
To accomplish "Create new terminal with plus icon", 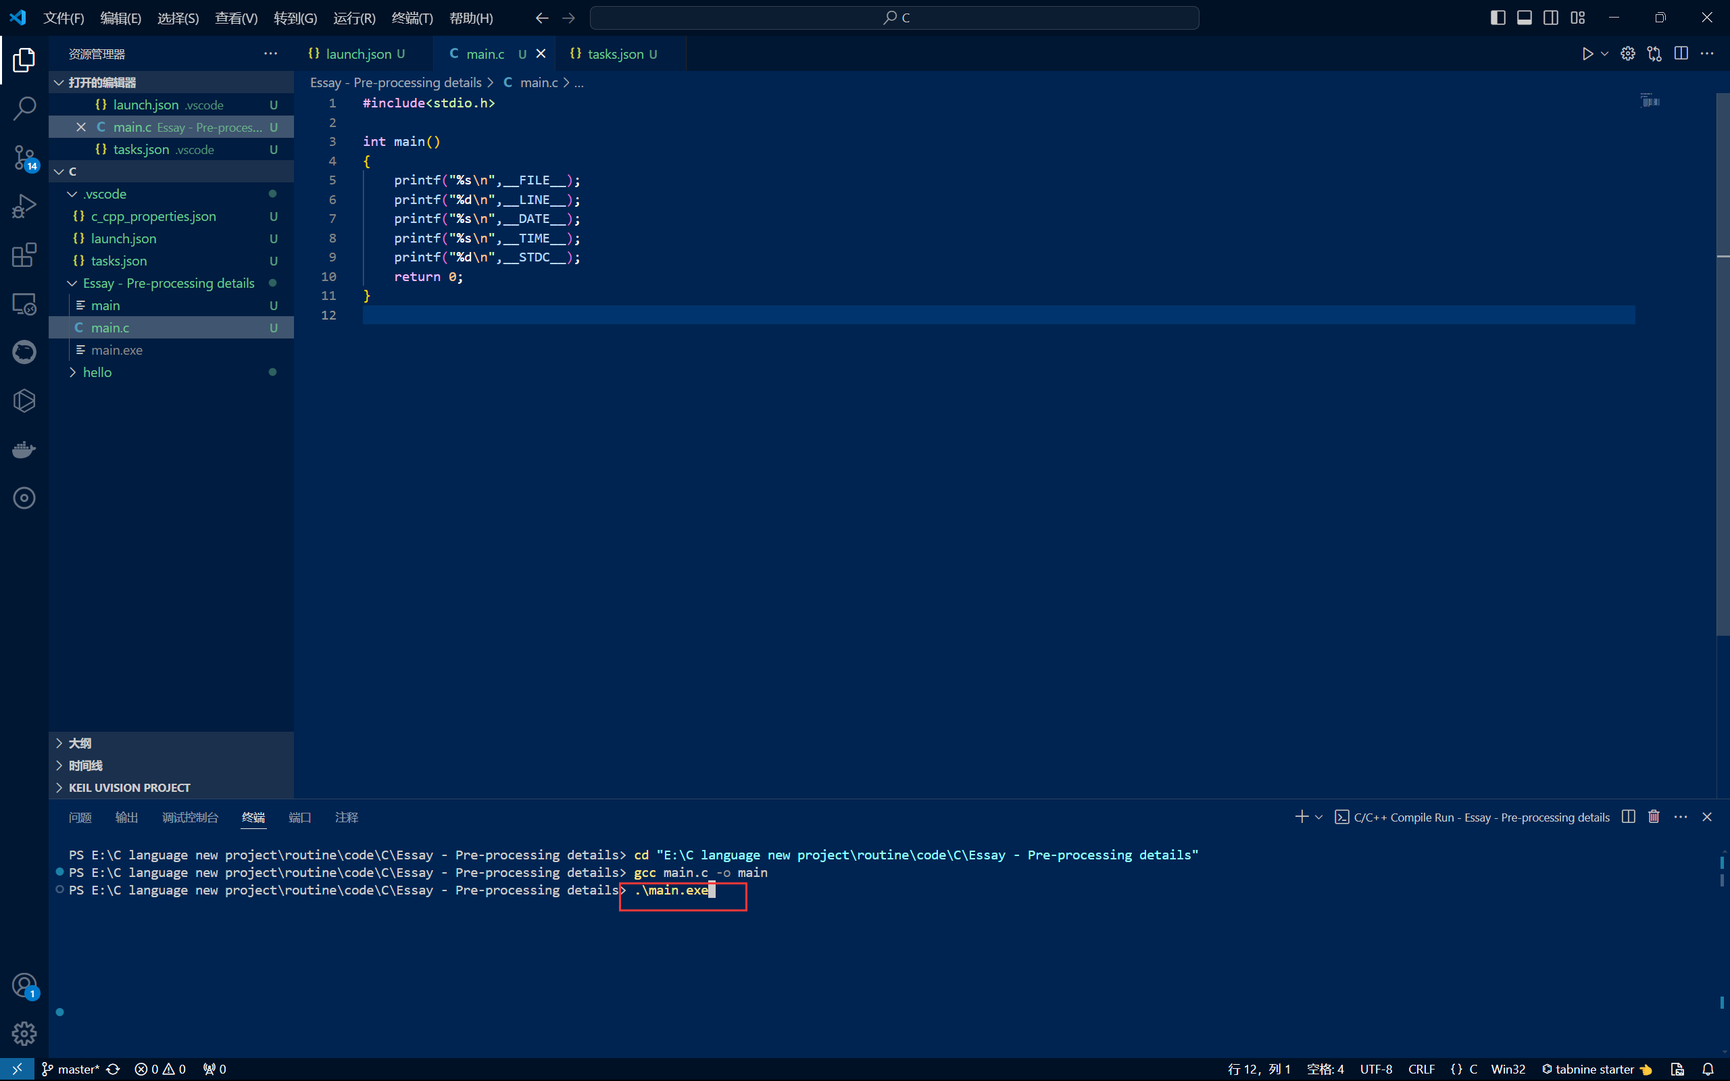I will tap(1301, 816).
